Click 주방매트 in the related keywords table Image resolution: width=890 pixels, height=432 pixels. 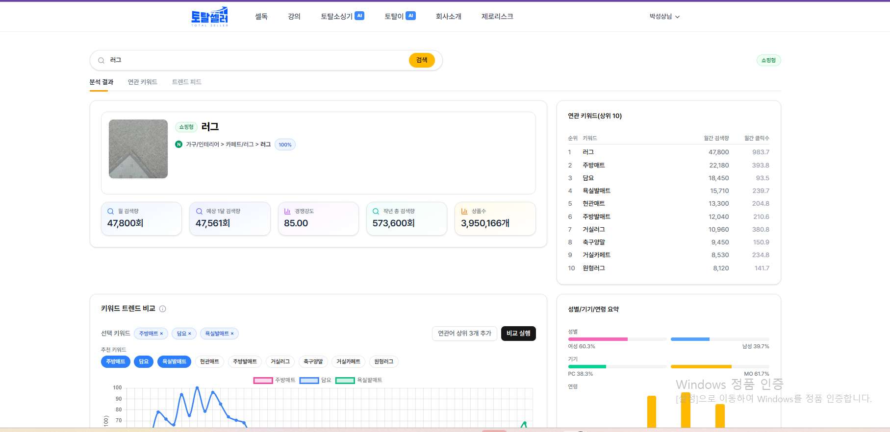pyautogui.click(x=594, y=165)
